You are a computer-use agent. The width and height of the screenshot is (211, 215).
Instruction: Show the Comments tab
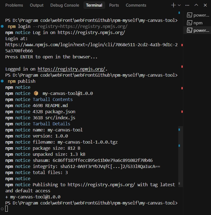click(136, 5)
